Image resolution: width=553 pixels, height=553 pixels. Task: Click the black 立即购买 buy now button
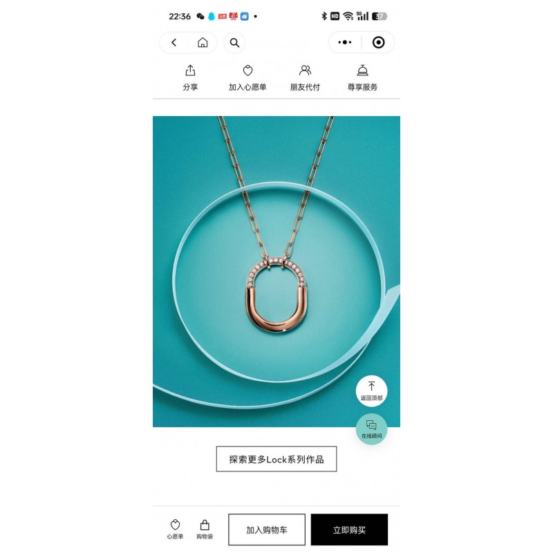click(349, 529)
